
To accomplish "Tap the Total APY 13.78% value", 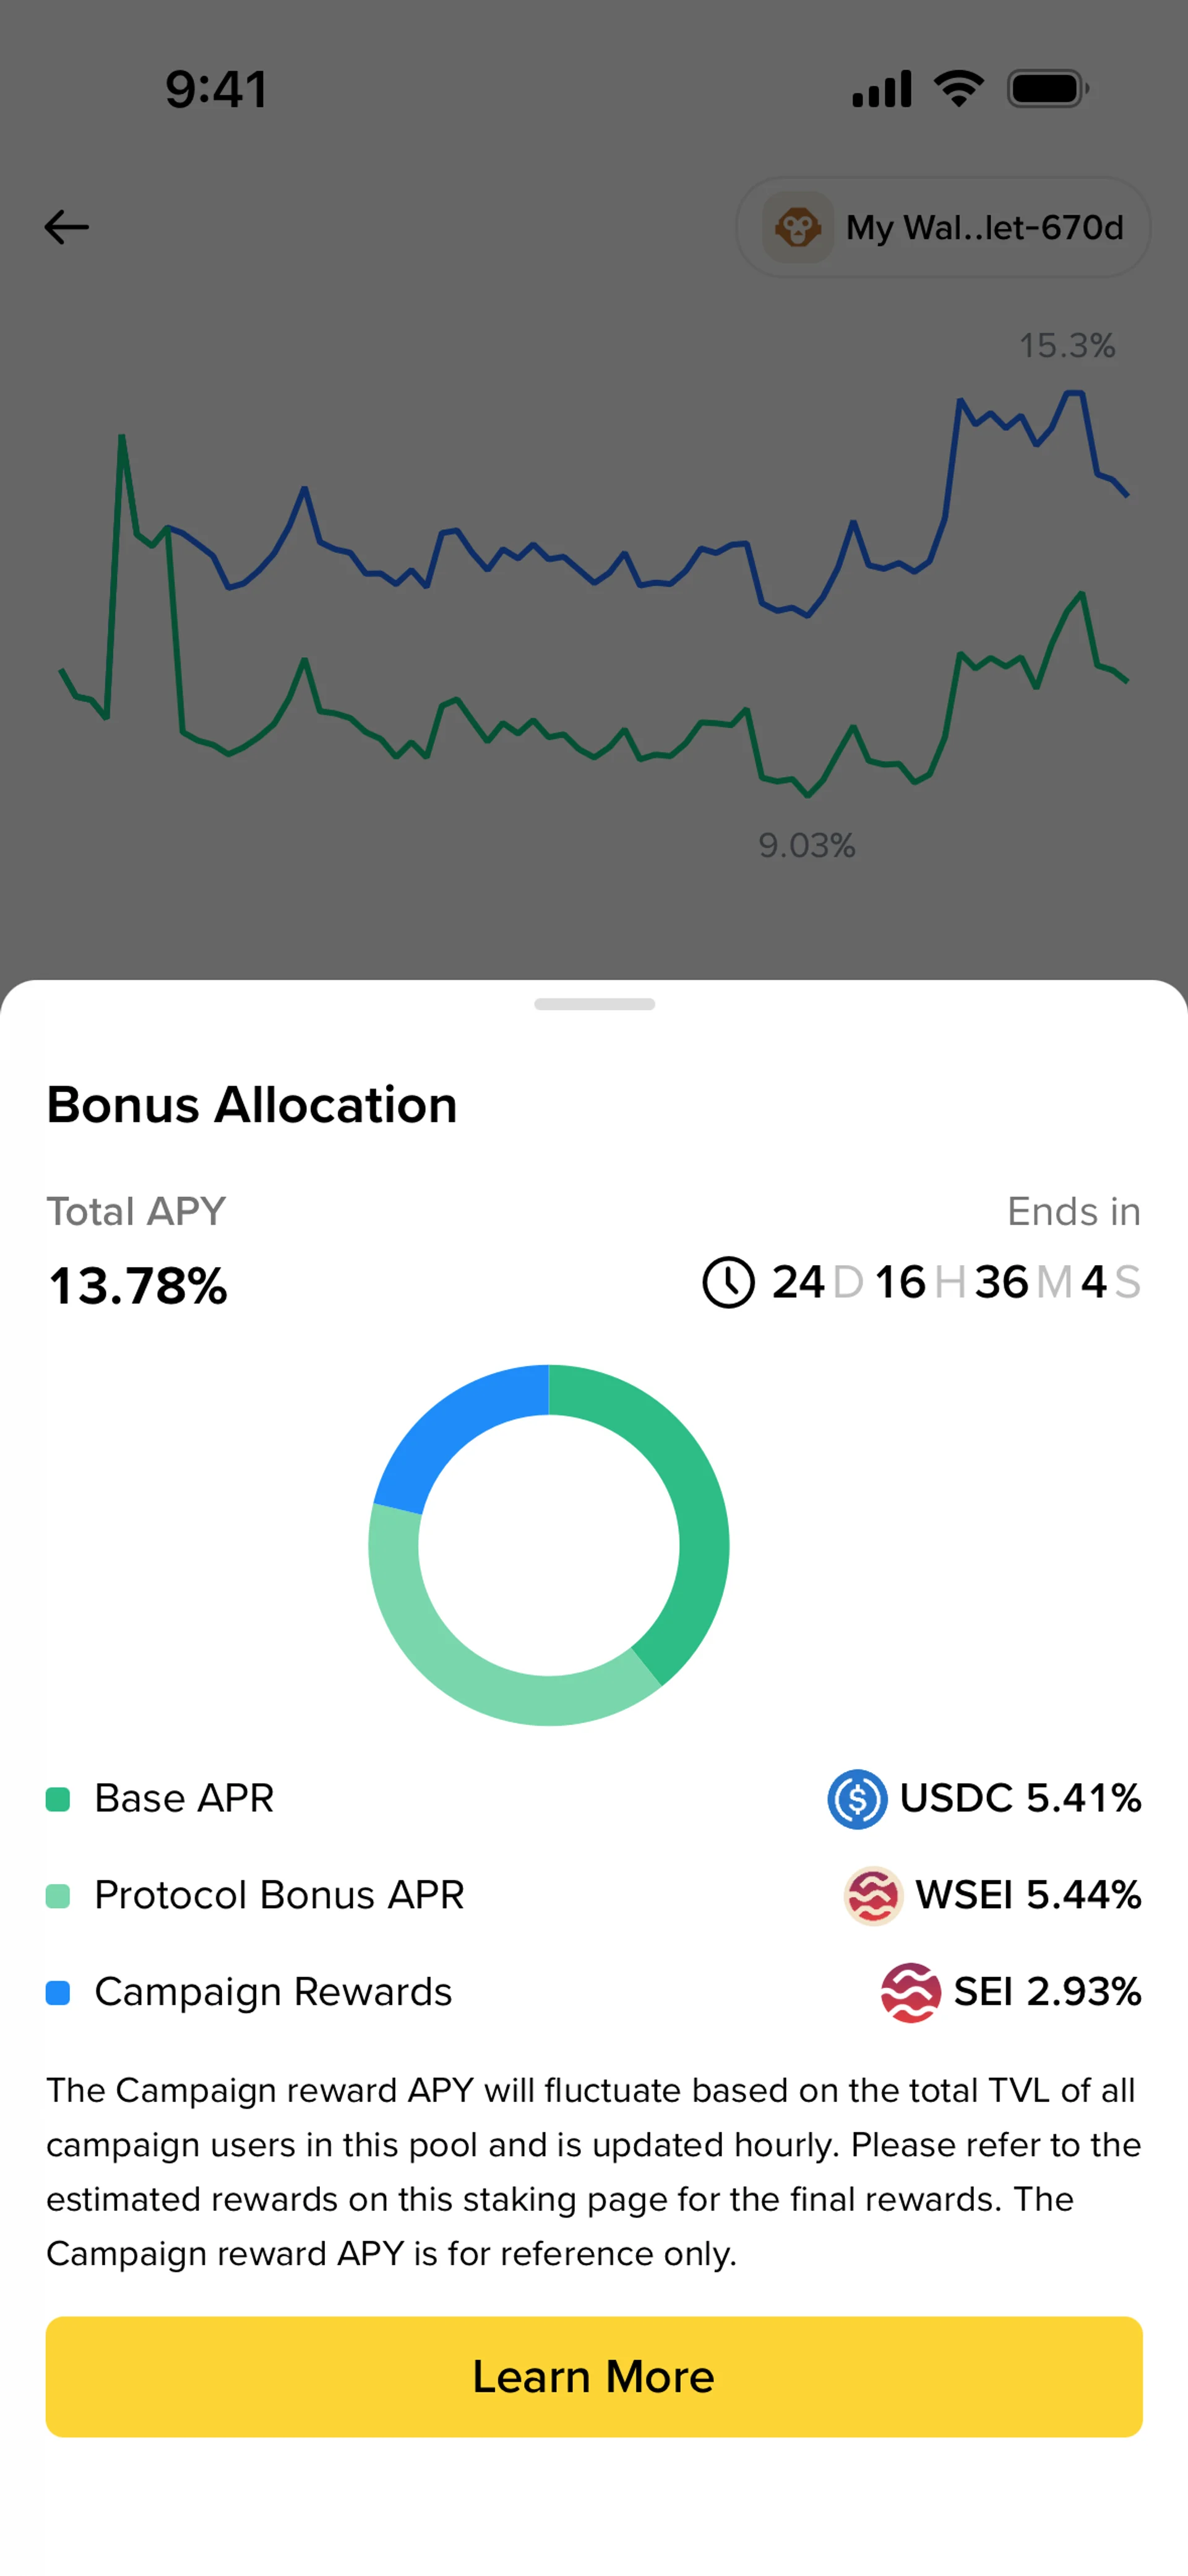I will coord(138,1286).
